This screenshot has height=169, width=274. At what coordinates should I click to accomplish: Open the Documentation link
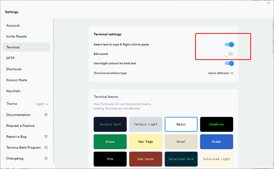click(18, 115)
